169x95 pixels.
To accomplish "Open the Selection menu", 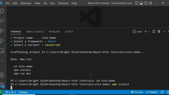I will pyautogui.click(x=26, y=3).
